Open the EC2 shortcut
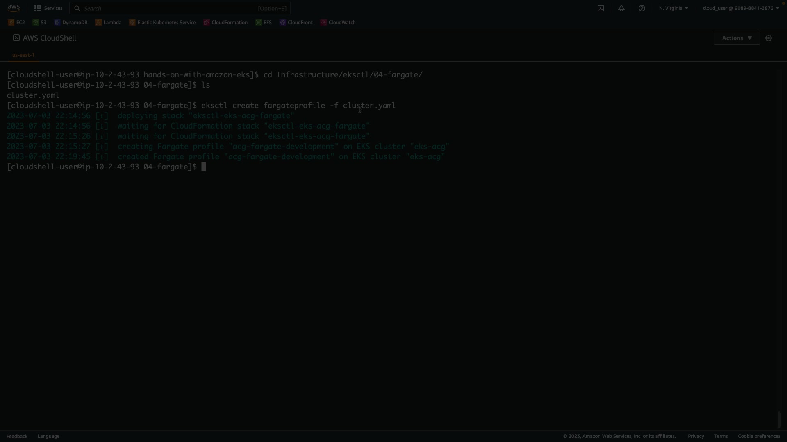 click(16, 23)
